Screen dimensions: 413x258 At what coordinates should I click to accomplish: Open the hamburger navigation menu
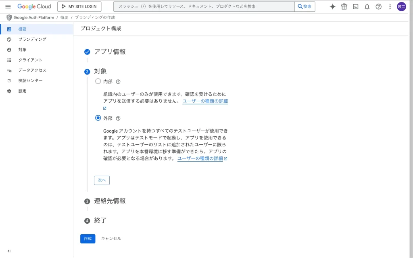click(x=8, y=6)
